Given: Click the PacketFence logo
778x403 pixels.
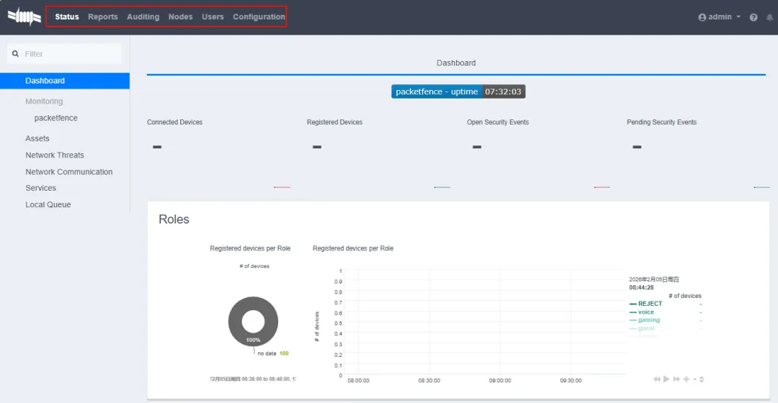Looking at the screenshot, I should [24, 17].
